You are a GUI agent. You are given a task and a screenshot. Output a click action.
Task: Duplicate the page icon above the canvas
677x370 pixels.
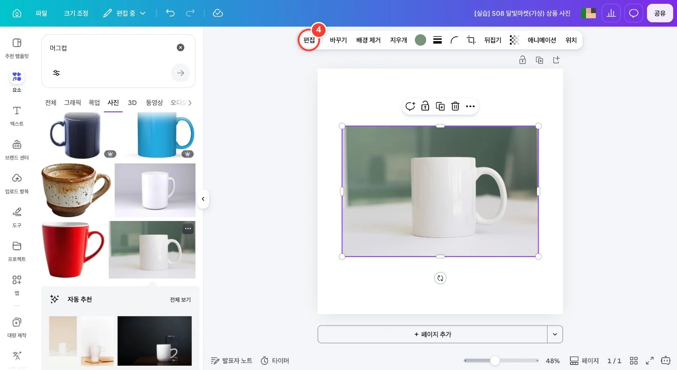coord(539,60)
